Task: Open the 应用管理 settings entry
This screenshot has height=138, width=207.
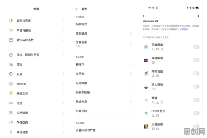Action: coord(37,113)
